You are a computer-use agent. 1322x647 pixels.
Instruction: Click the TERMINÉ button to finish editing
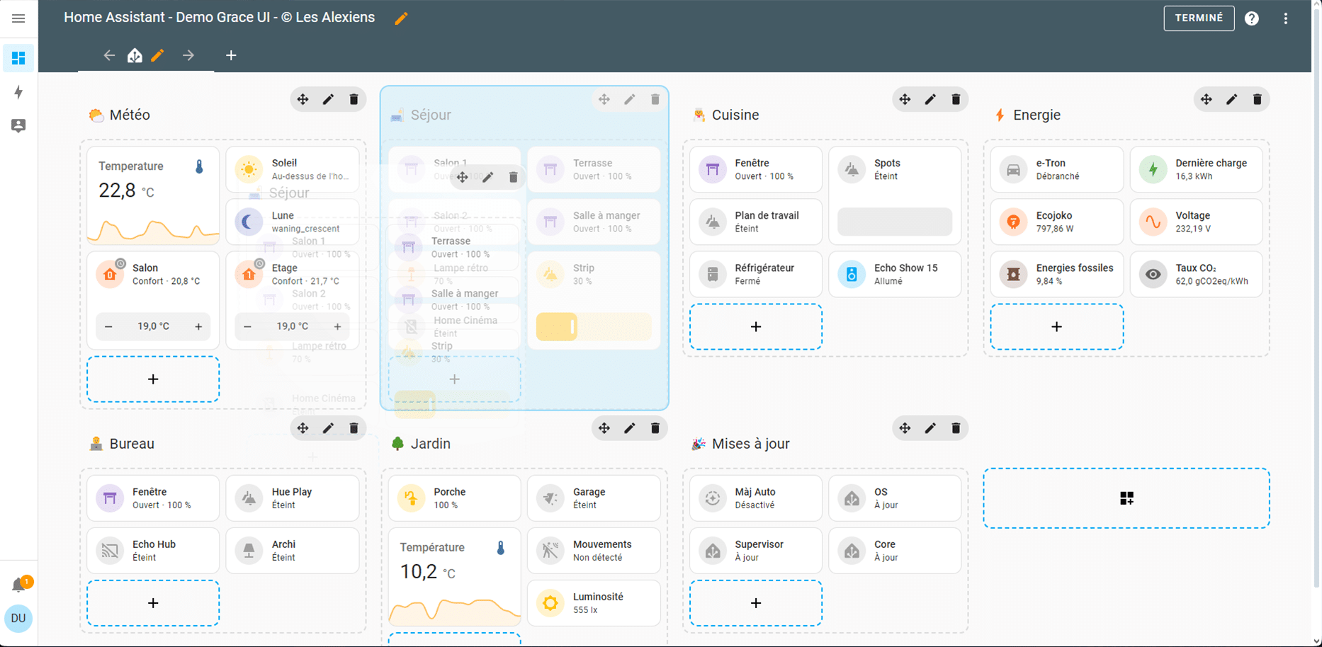point(1199,18)
